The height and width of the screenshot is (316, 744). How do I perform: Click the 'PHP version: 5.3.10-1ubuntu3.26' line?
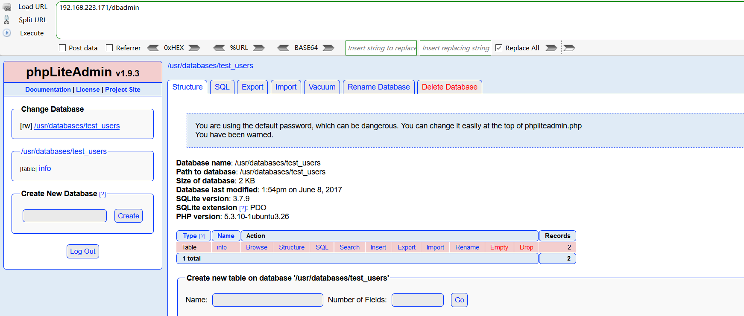tap(233, 217)
